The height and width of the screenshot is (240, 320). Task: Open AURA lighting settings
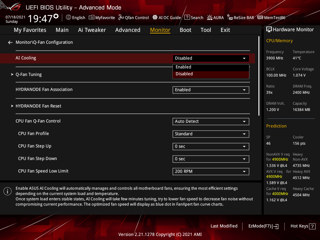(215, 17)
